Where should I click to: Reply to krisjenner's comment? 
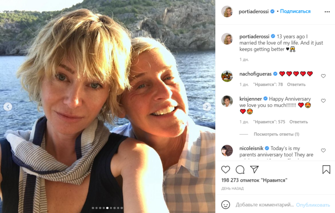pos(298,122)
